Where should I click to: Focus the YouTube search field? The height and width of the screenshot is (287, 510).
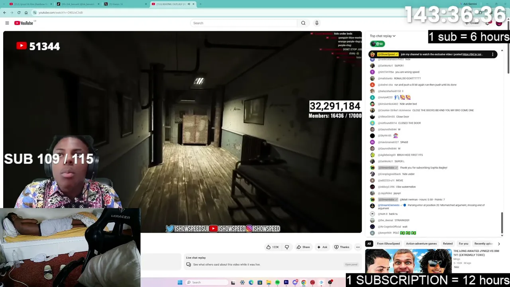point(244,23)
